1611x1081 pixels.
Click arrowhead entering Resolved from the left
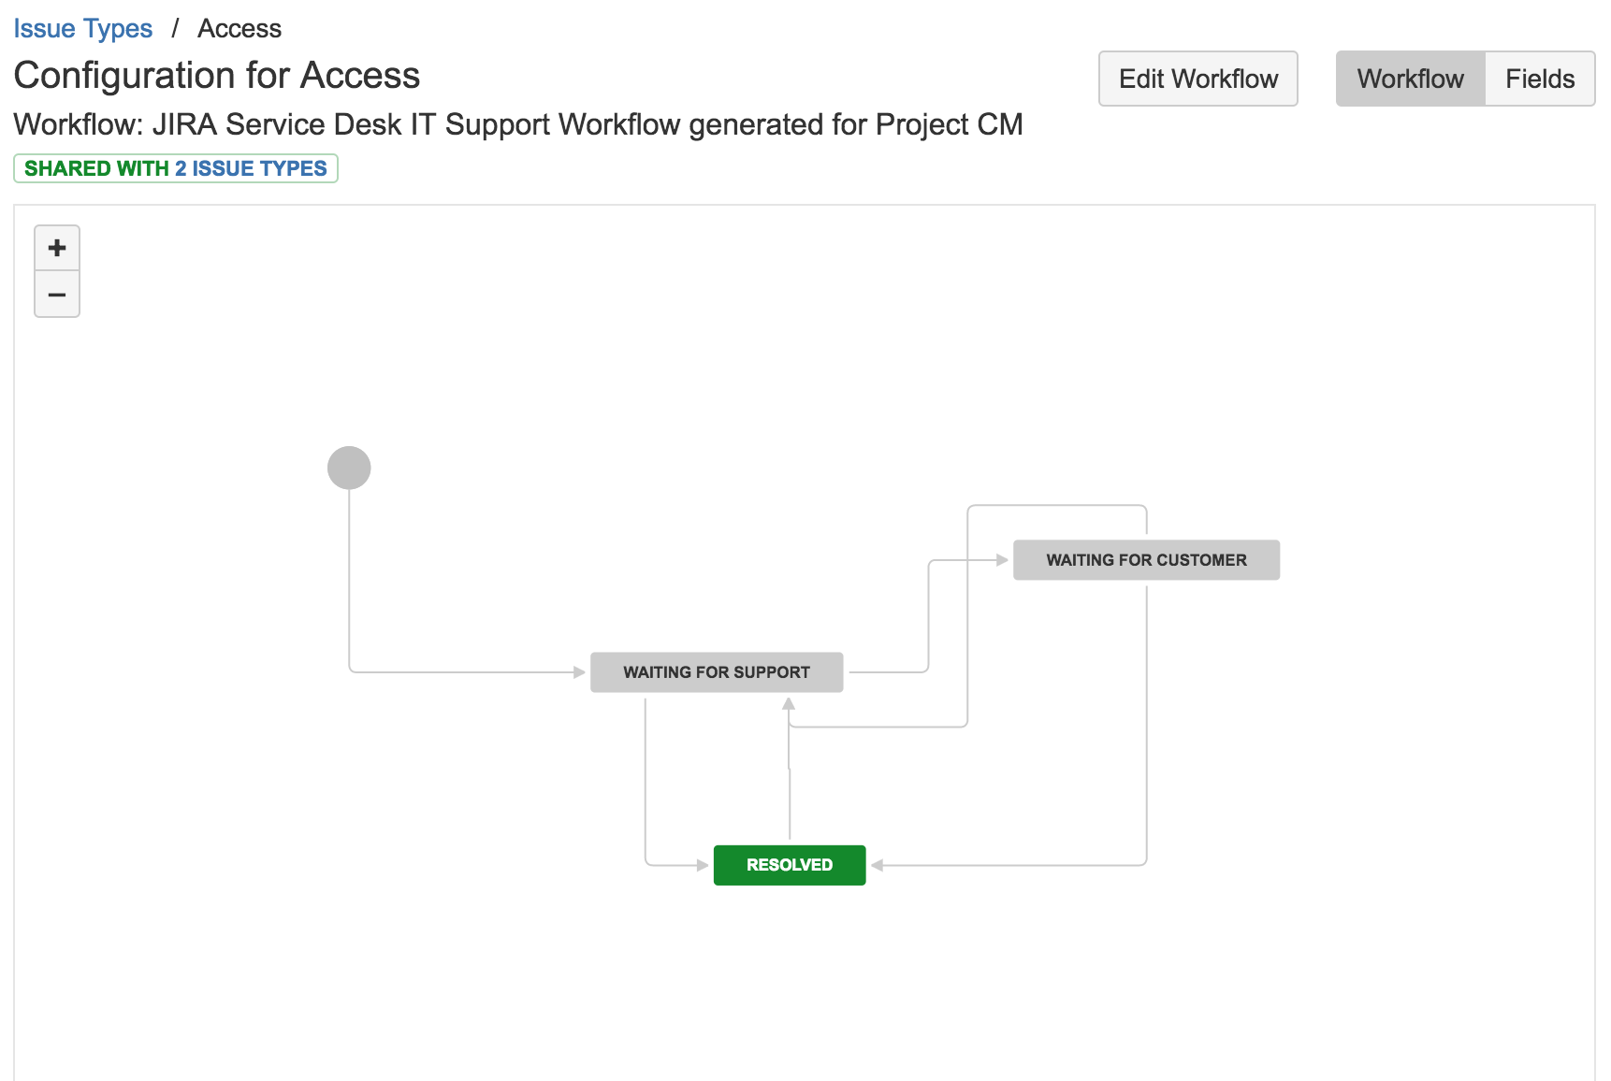point(703,865)
